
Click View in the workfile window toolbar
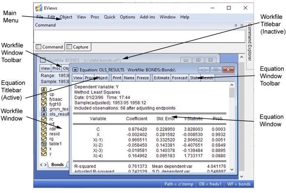tap(45, 68)
